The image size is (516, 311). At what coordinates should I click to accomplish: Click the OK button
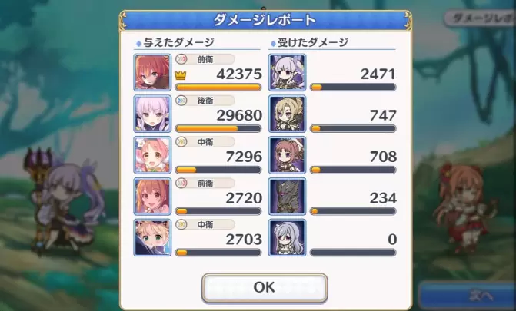point(265,287)
